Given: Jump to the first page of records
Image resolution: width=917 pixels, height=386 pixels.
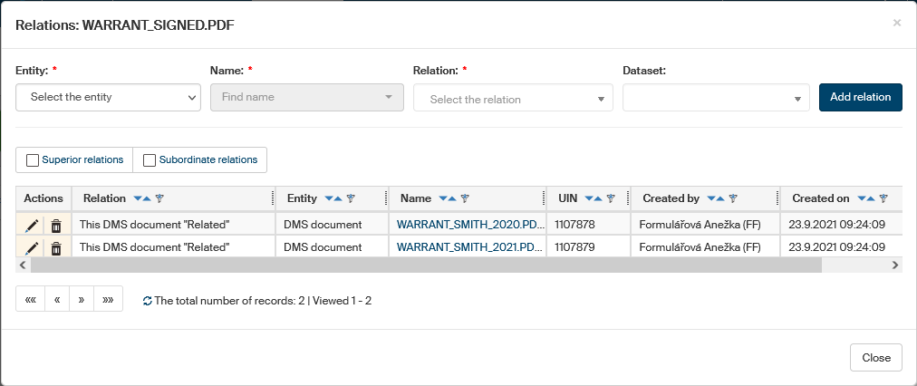Looking at the screenshot, I should coord(30,300).
